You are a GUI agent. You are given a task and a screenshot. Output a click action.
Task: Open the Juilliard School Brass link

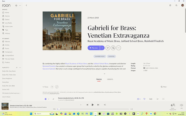pyautogui.click(x=101, y=64)
